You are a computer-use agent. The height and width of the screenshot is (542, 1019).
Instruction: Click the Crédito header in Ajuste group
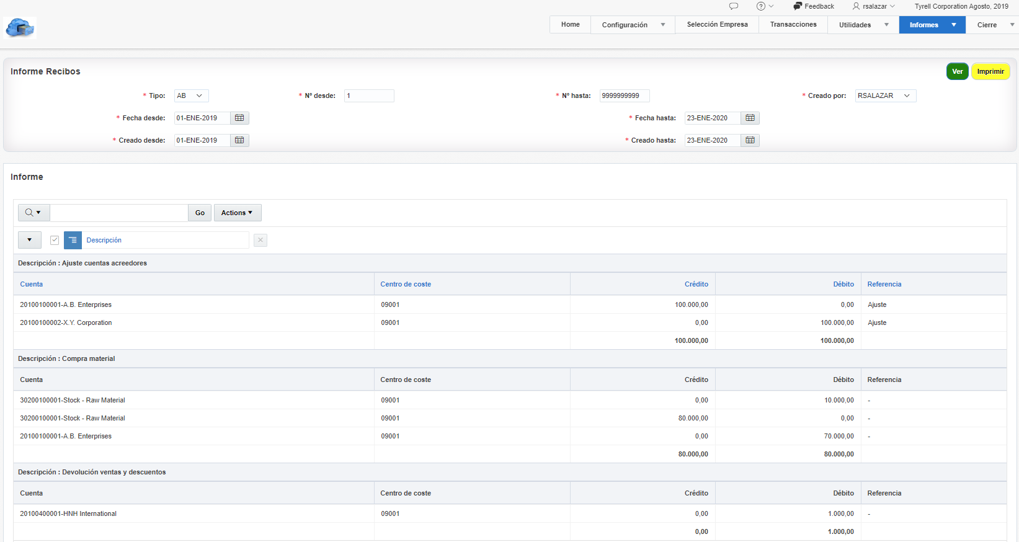[696, 284]
